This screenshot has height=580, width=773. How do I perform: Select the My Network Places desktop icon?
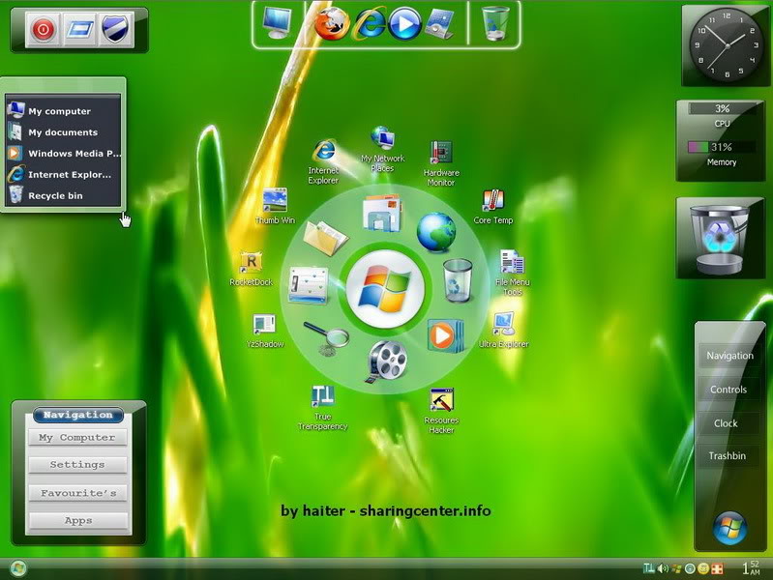click(x=382, y=149)
